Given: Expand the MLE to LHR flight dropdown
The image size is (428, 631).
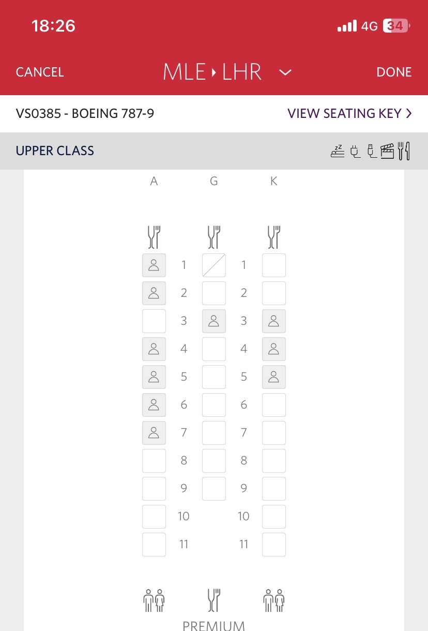Looking at the screenshot, I should coord(285,72).
